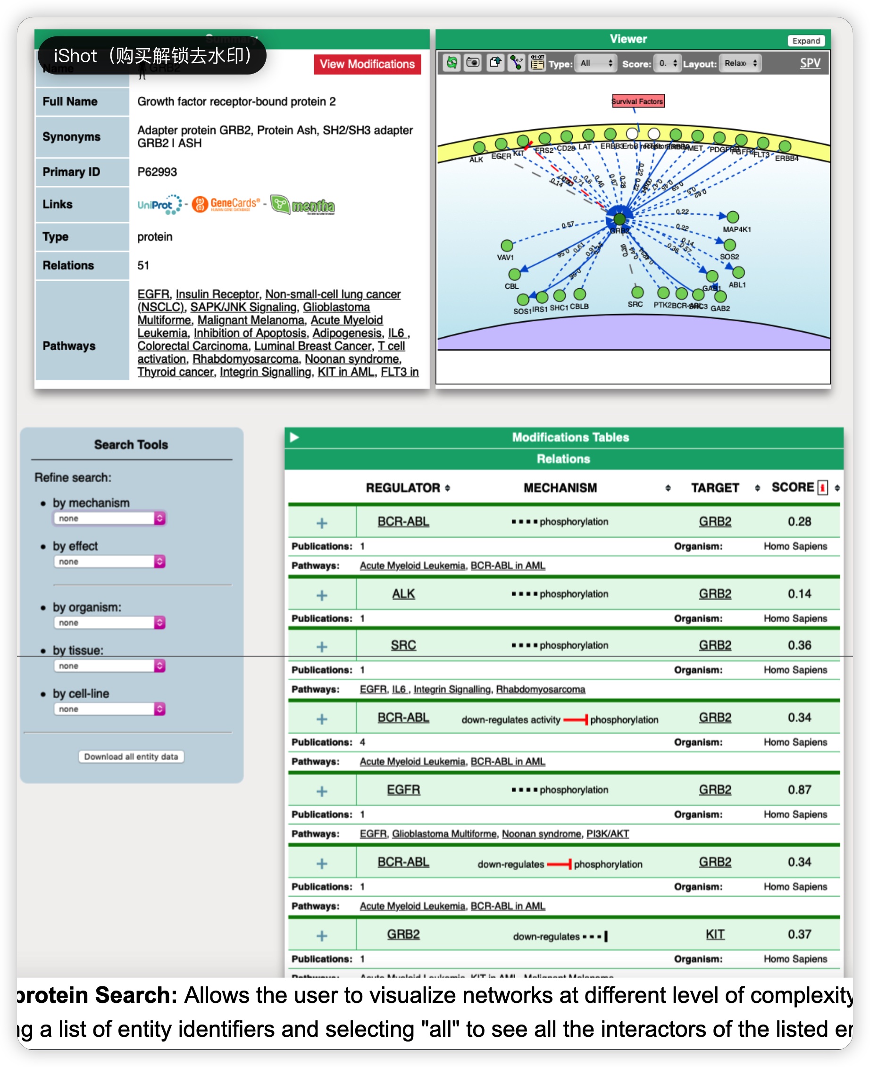The height and width of the screenshot is (1067, 870).
Task: Expand the ALK relation row plus
Action: [322, 595]
